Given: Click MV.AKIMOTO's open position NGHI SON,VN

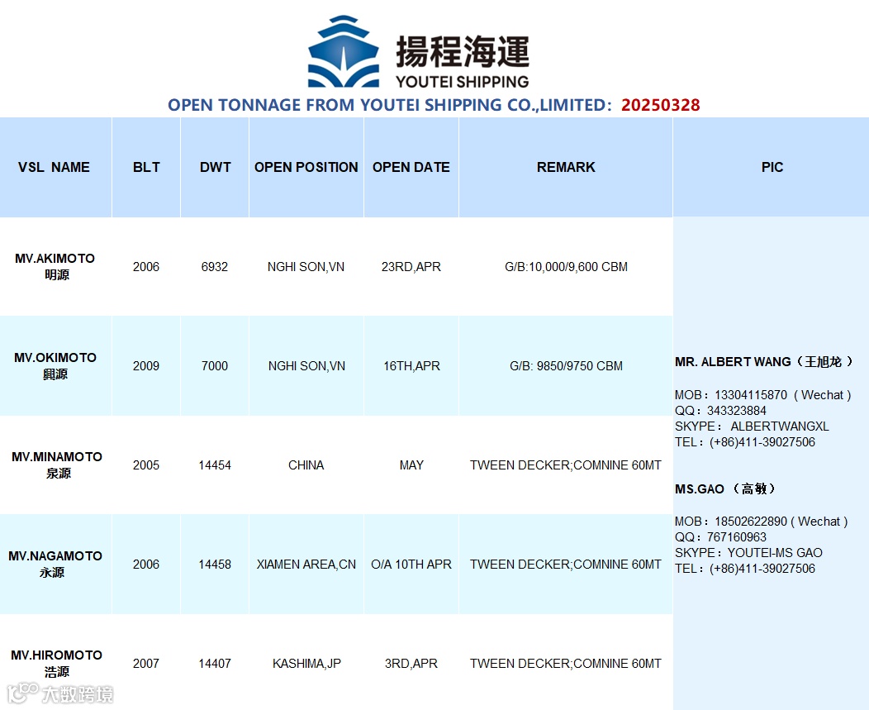Looking at the screenshot, I should [306, 267].
